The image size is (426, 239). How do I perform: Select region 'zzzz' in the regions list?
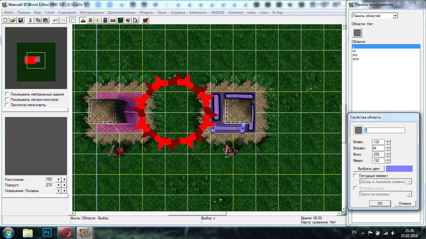click(386, 59)
